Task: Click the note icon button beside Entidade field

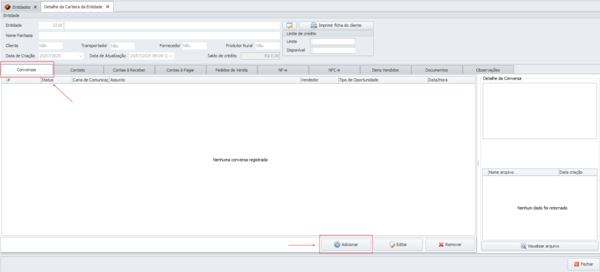Action: (x=289, y=26)
